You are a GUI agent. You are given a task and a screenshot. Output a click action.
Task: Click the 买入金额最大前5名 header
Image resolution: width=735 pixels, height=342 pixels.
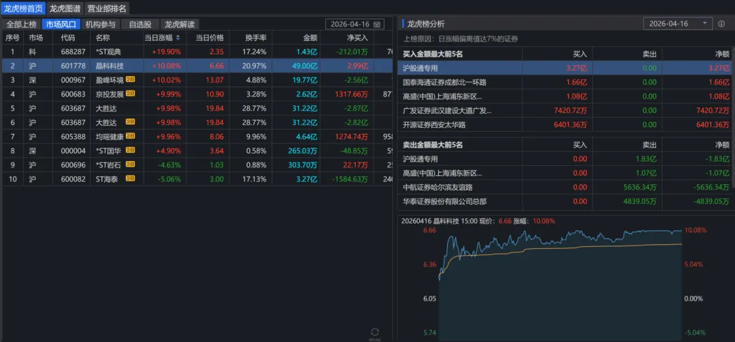coord(433,54)
